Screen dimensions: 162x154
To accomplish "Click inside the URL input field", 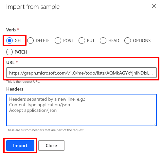I will pyautogui.click(x=81, y=73).
